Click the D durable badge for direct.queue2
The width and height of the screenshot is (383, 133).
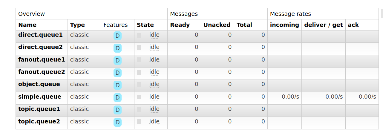click(x=117, y=48)
